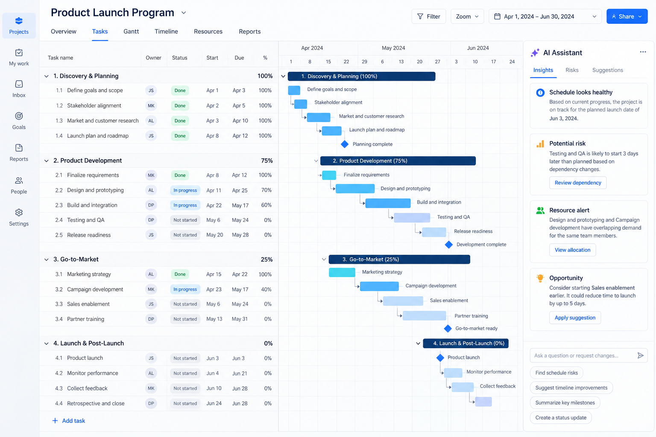656x437 pixels.
Task: Open the Zoom dropdown
Action: point(467,17)
